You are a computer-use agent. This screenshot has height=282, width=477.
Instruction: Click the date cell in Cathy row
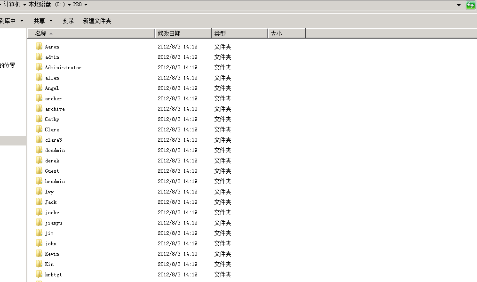click(x=177, y=119)
